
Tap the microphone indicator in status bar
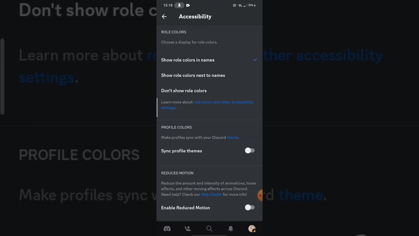179,5
